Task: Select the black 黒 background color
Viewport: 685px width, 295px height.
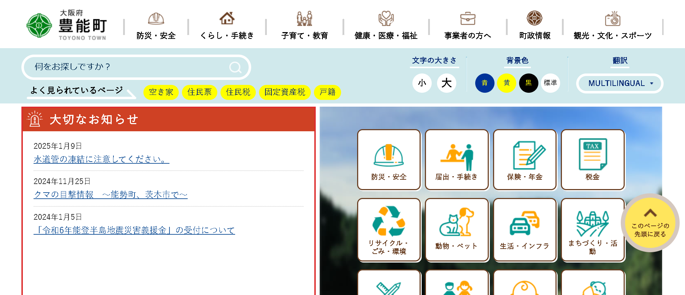Action: coord(528,83)
